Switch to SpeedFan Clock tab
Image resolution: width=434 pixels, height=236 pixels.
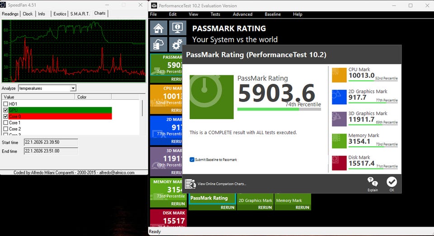pos(28,14)
